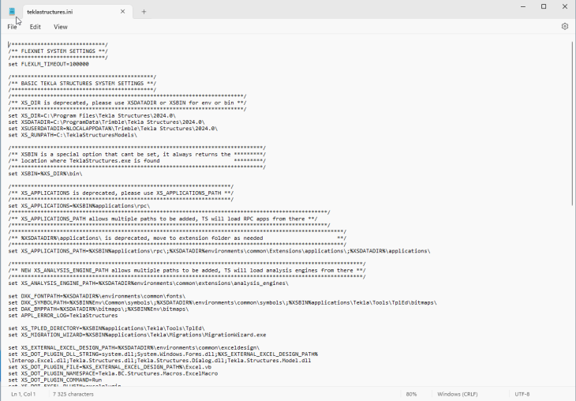Maximize the Notepad window

[544, 6]
